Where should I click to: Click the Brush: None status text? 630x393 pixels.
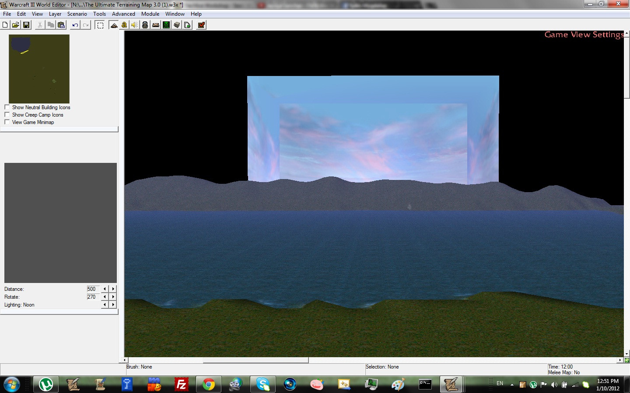[x=139, y=367]
